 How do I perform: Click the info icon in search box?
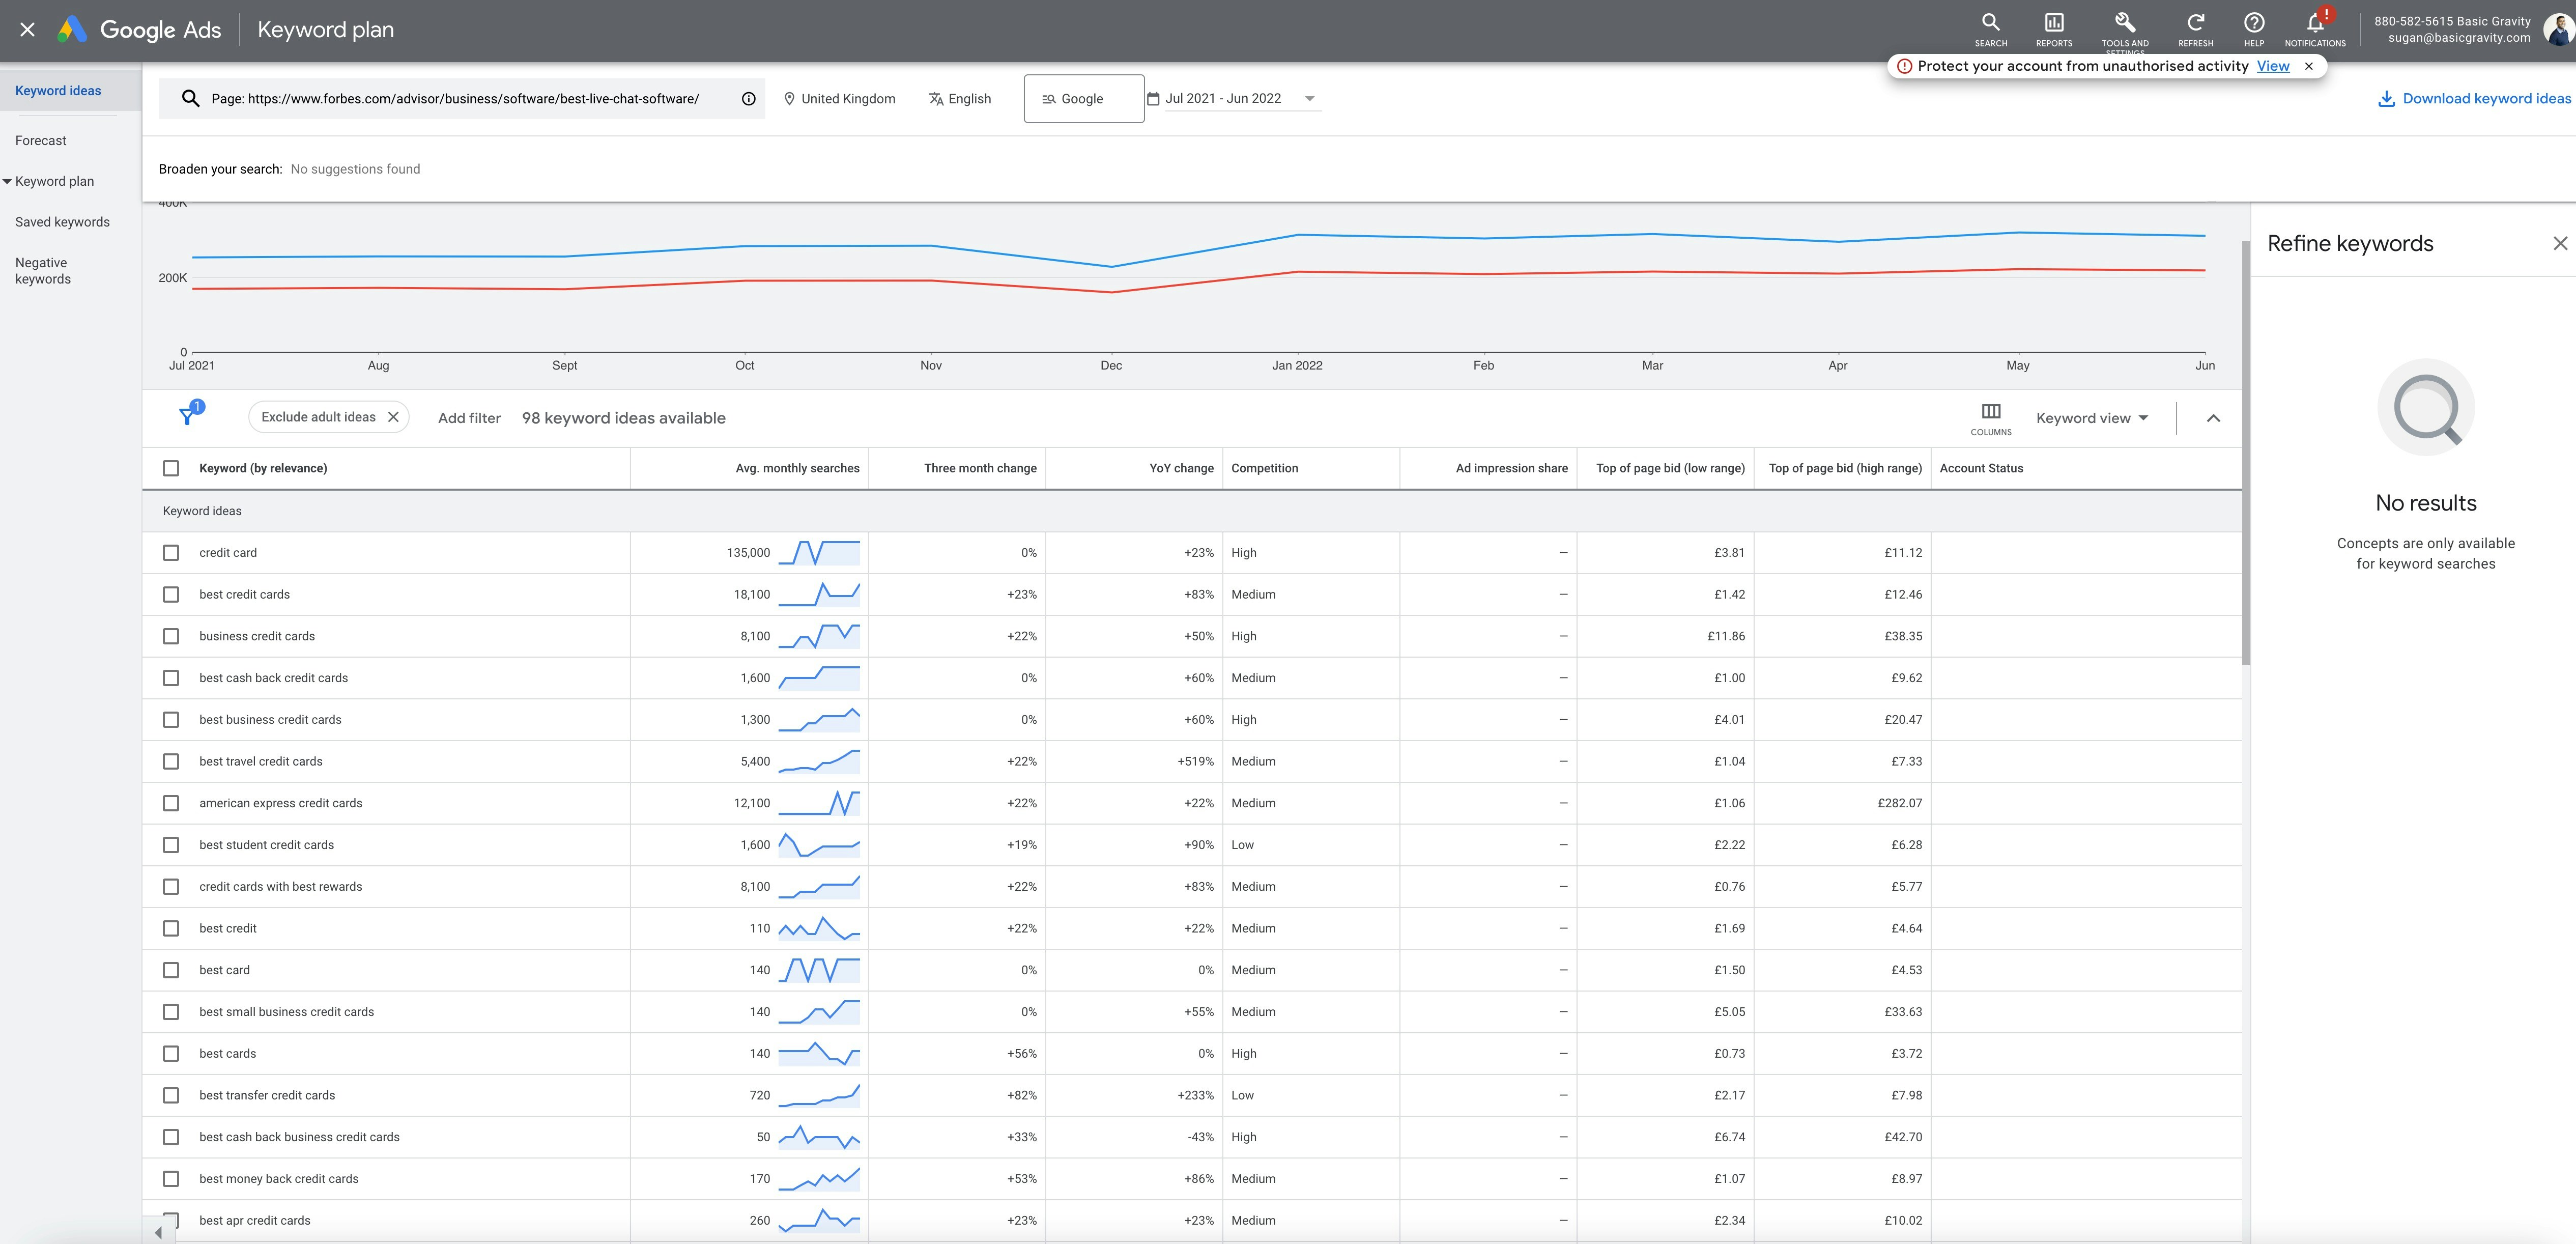point(748,99)
